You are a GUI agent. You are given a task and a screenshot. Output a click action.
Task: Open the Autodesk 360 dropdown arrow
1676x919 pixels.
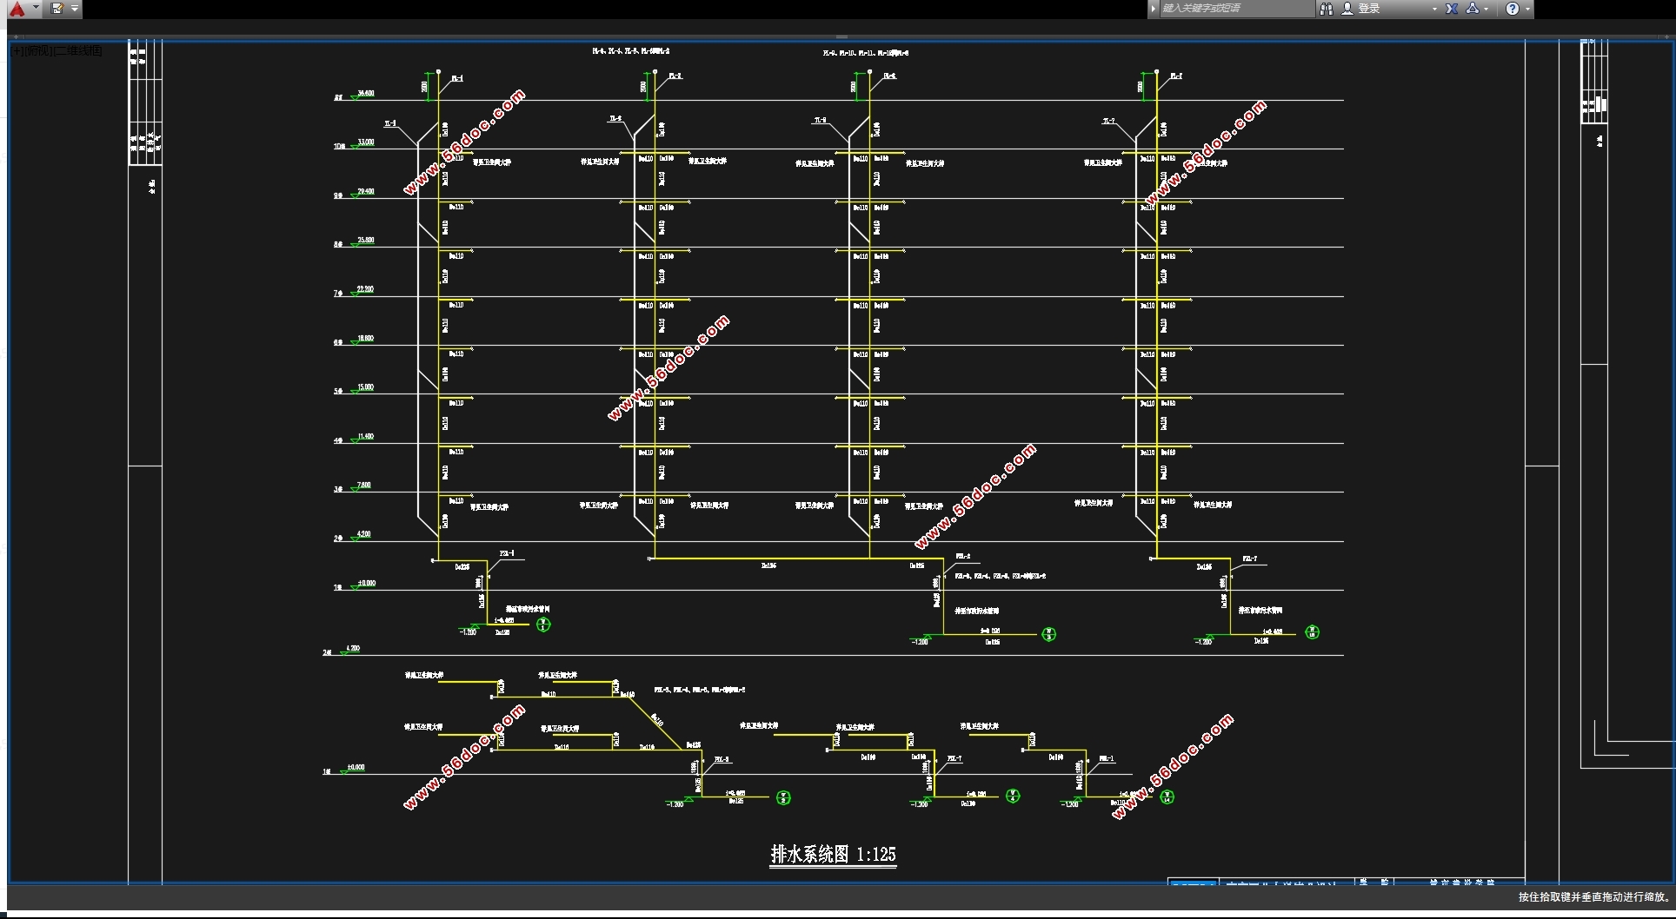click(x=1486, y=10)
